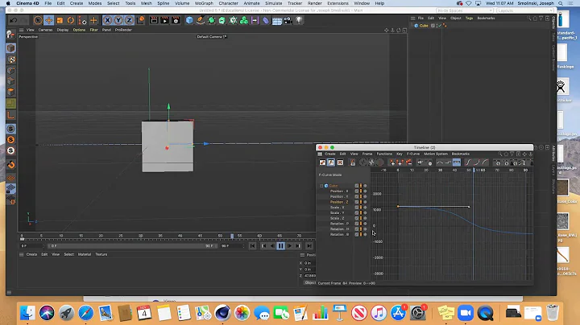Screen dimensions: 580x325
Task: Open Timeline Motion System menu
Action: pyautogui.click(x=435, y=154)
